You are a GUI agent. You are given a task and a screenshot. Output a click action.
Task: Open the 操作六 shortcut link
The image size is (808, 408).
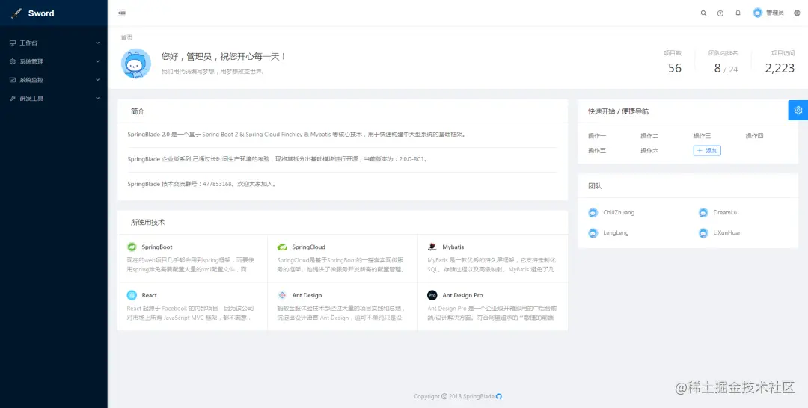(x=650, y=151)
